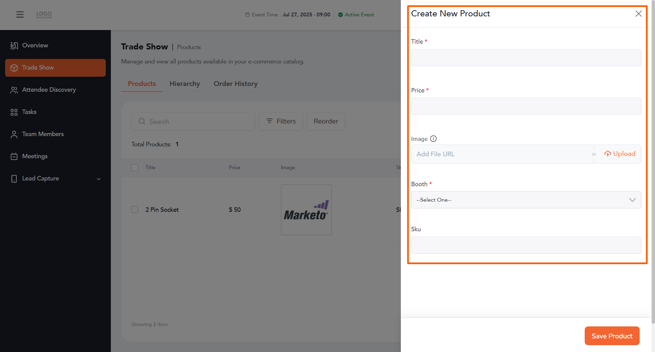Click the Showing 1 item text
Screen dimensions: 655x352
tap(149, 324)
